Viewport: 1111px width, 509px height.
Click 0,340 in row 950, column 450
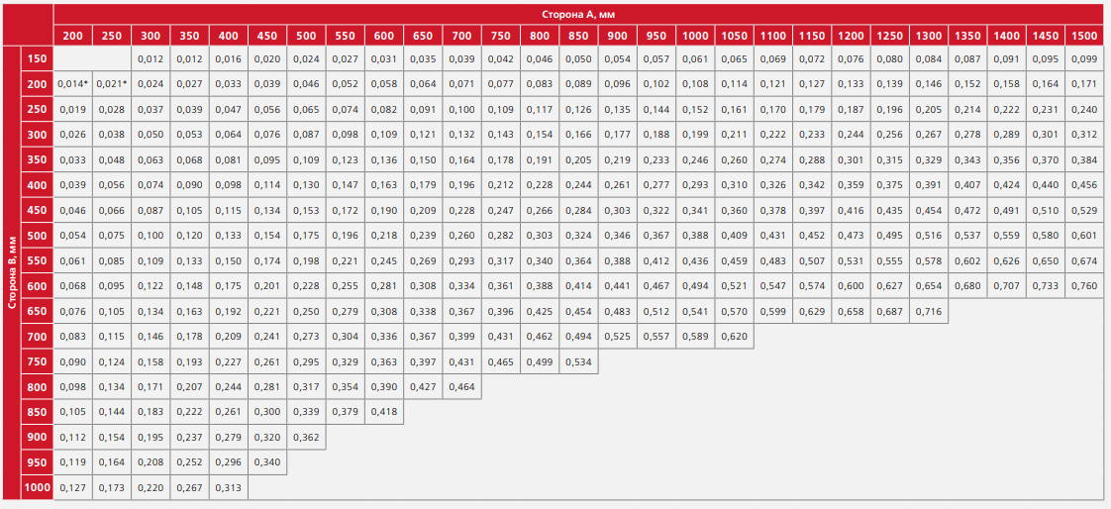coord(267,462)
